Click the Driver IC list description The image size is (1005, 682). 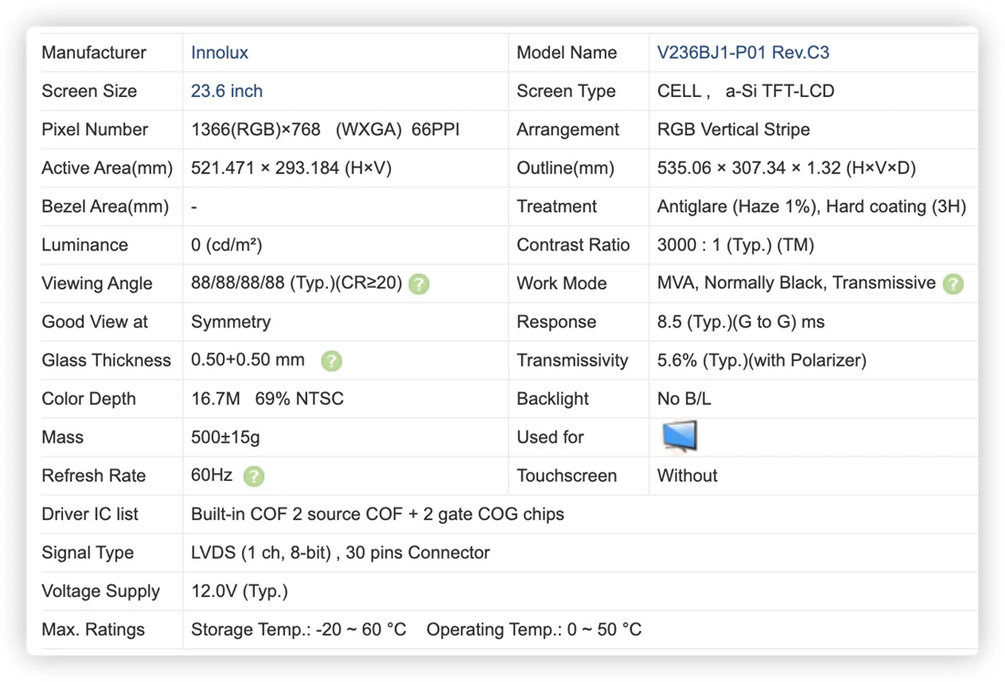[377, 515]
